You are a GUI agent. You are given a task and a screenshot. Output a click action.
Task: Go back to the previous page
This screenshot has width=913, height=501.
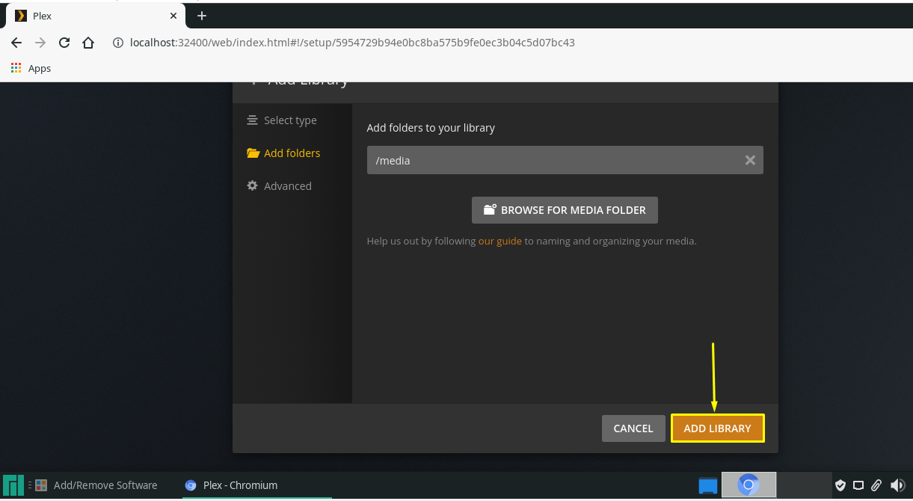click(x=16, y=43)
